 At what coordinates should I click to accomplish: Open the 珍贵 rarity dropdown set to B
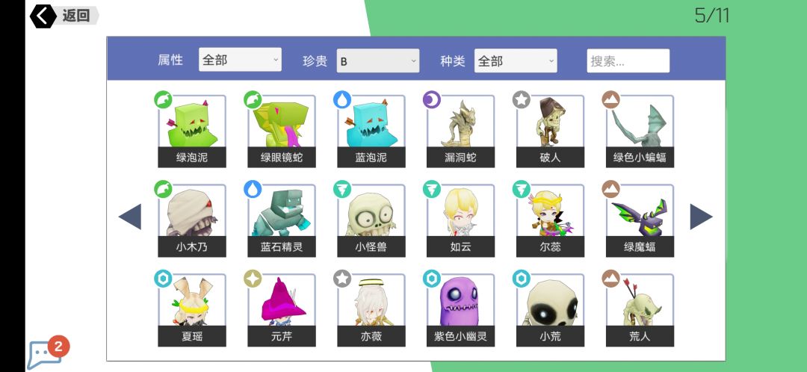(x=378, y=61)
